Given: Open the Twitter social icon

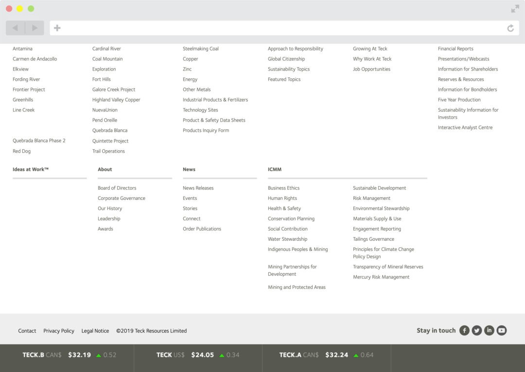Looking at the screenshot, I should 477,330.
